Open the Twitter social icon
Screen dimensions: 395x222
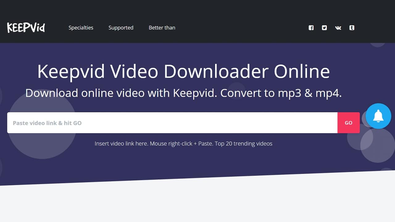click(324, 28)
